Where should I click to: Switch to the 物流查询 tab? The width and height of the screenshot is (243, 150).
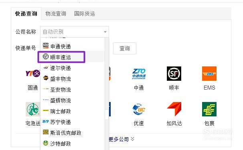pyautogui.click(x=56, y=14)
